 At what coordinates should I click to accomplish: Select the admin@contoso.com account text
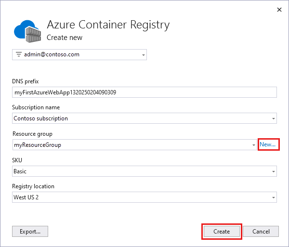click(x=52, y=54)
